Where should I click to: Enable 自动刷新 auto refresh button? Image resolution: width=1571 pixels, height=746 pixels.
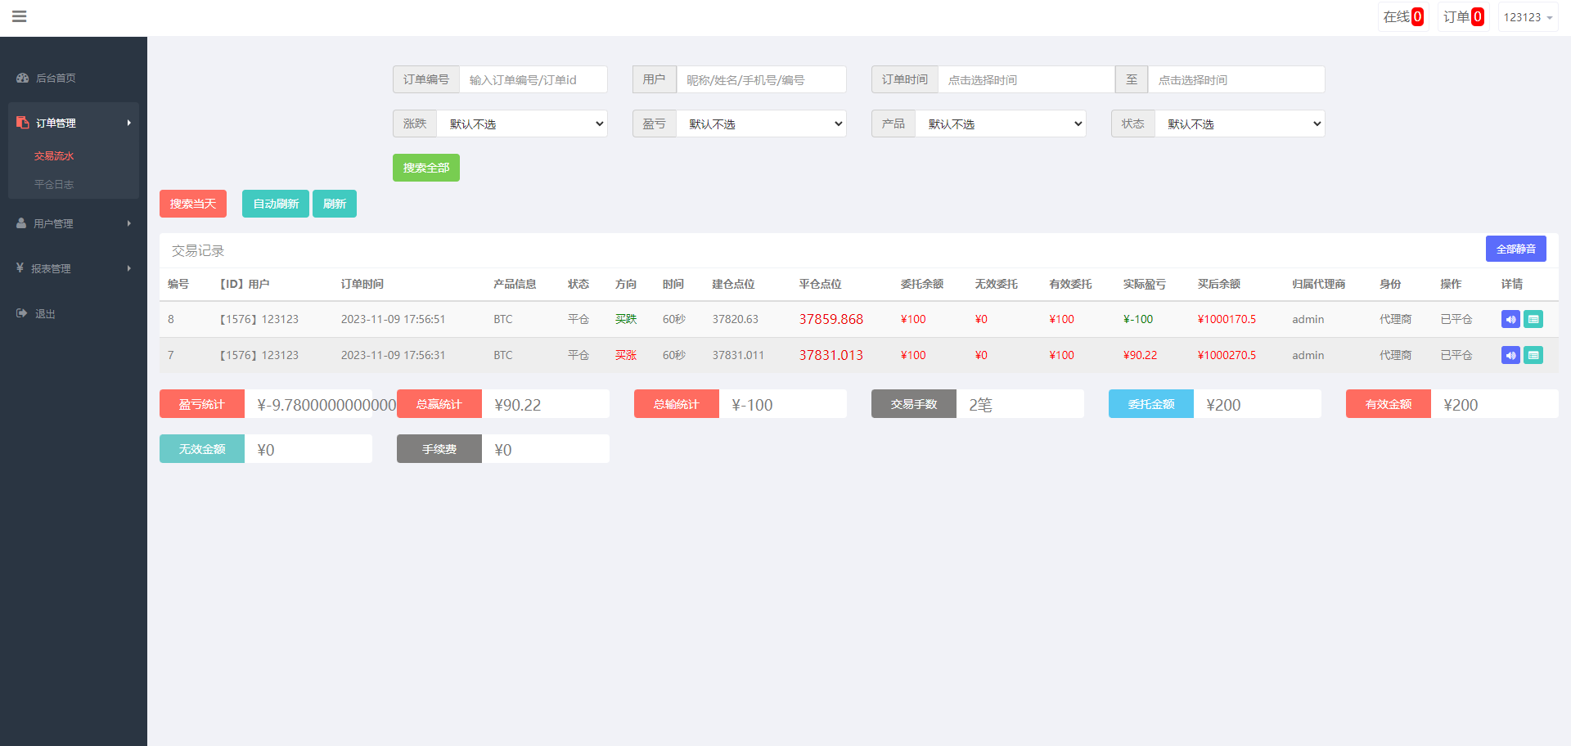pos(276,204)
